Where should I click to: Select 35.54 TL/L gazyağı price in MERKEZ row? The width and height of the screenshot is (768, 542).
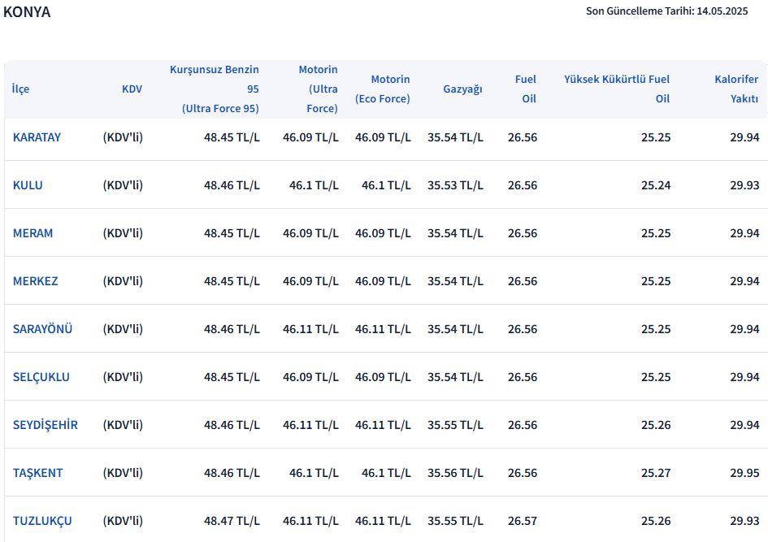tap(455, 281)
